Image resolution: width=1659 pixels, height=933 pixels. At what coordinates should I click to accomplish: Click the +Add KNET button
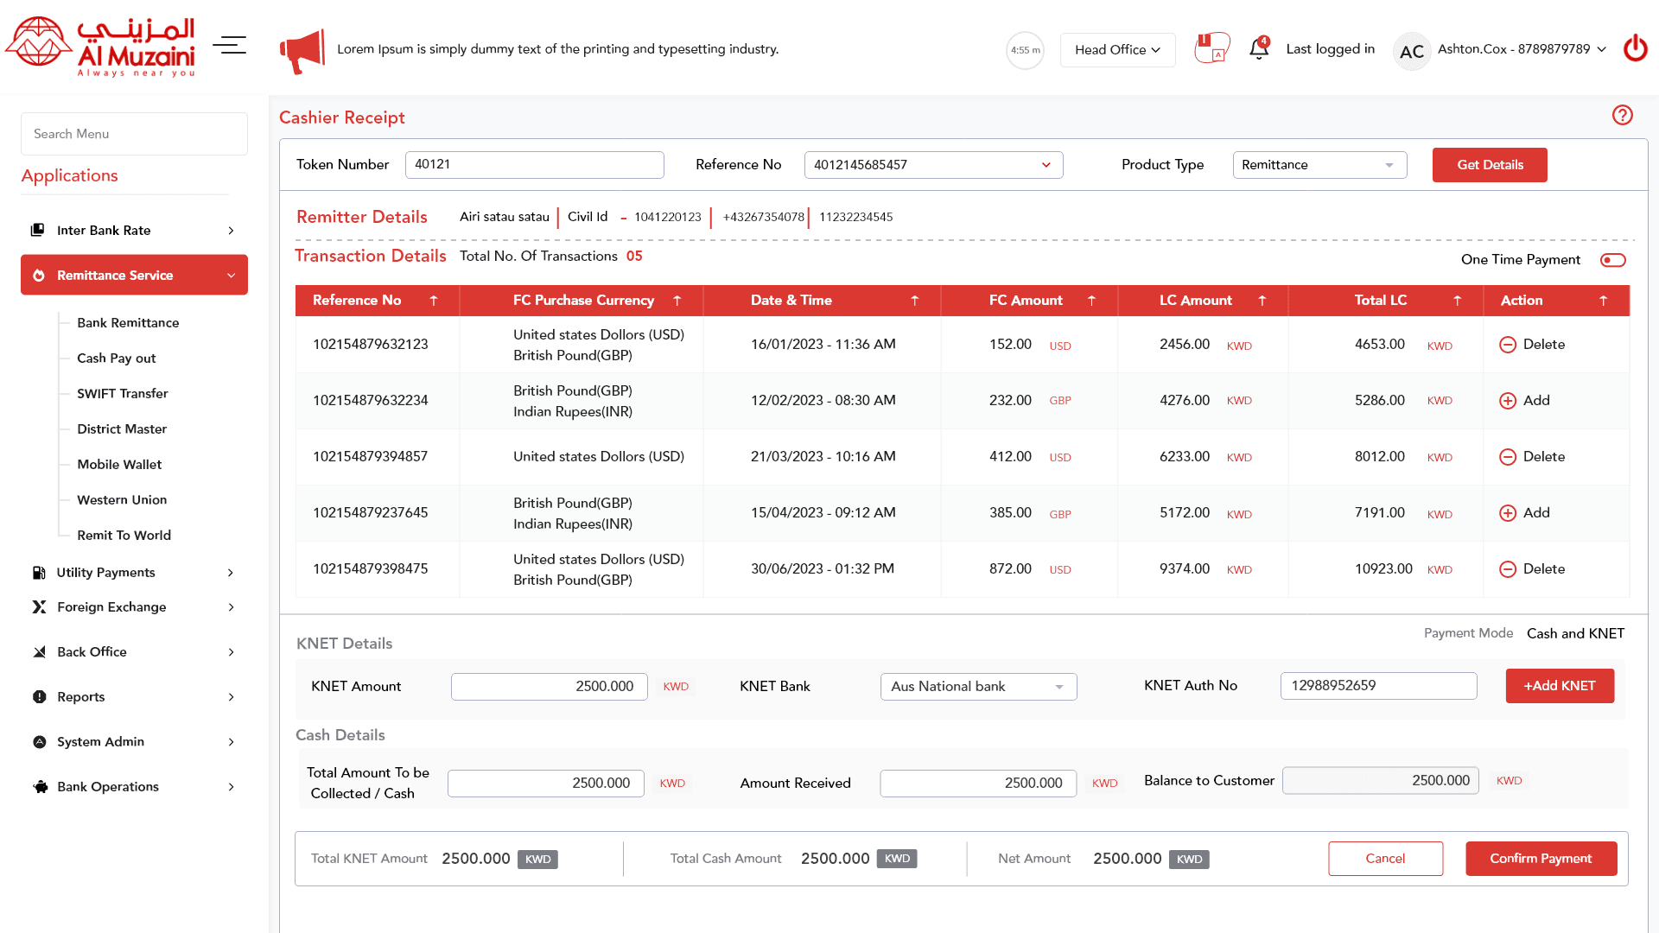(x=1560, y=686)
